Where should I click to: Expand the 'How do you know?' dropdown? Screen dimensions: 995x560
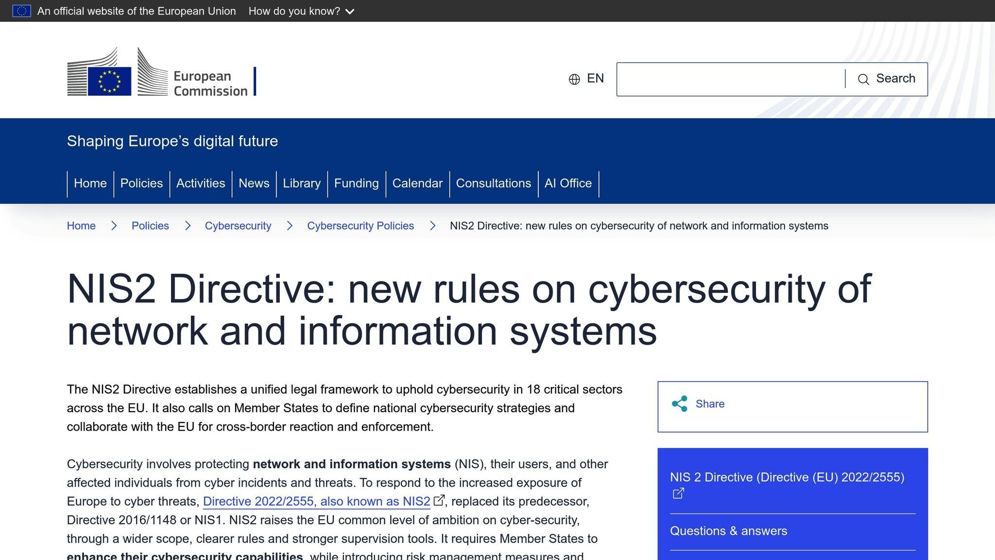pos(294,11)
